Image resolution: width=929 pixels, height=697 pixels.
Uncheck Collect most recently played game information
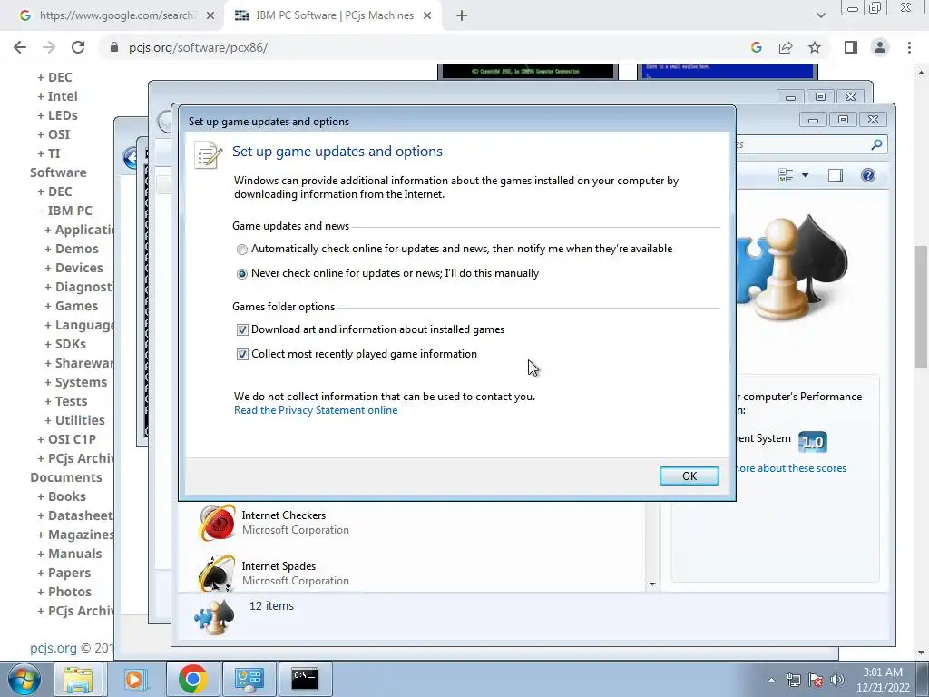pyautogui.click(x=242, y=355)
